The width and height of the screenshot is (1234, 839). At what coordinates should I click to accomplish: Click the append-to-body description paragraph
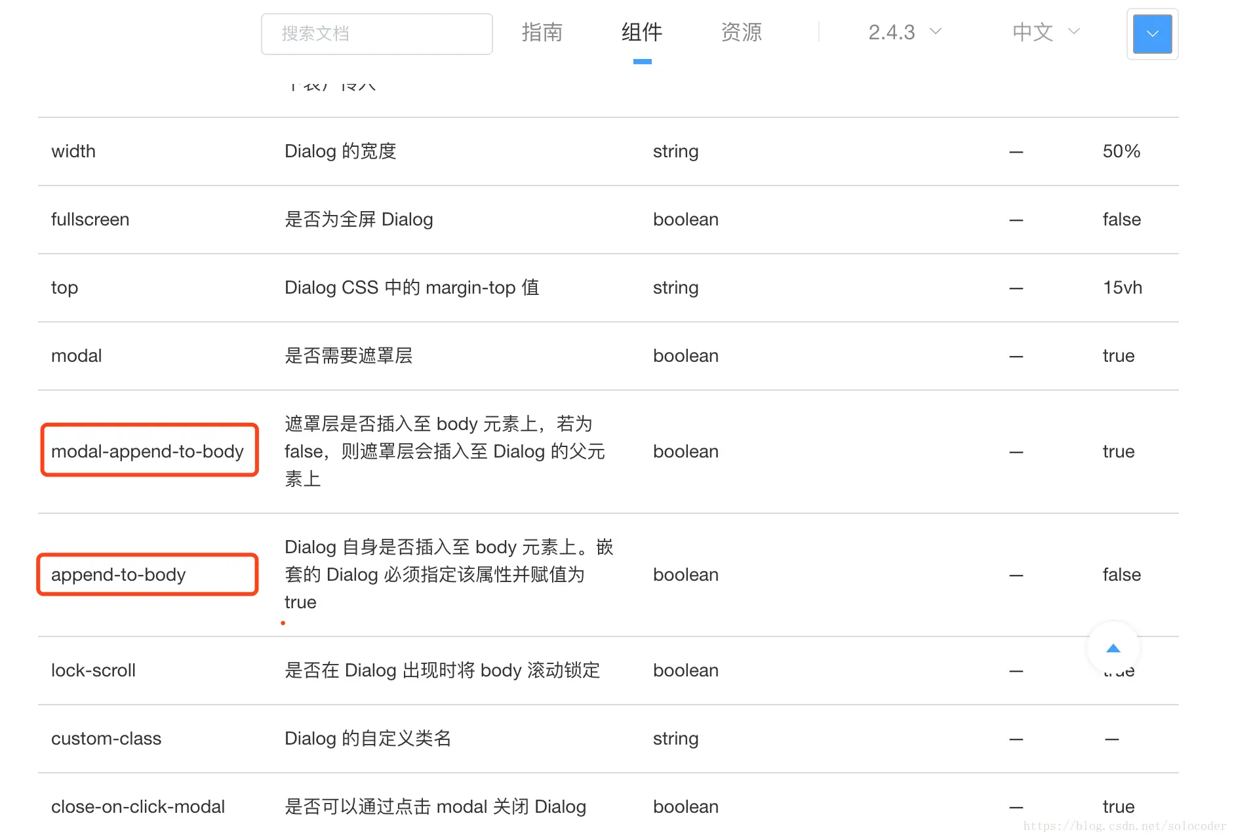(449, 575)
